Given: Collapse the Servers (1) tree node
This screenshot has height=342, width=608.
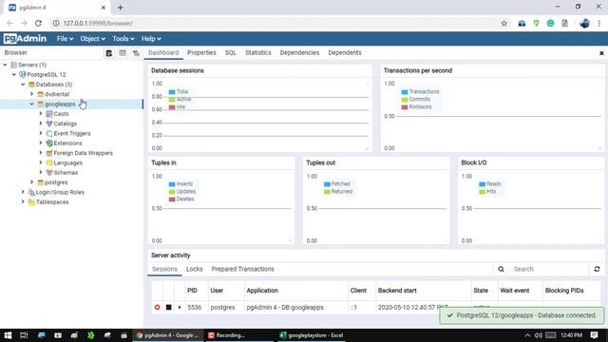Looking at the screenshot, I should pos(5,65).
